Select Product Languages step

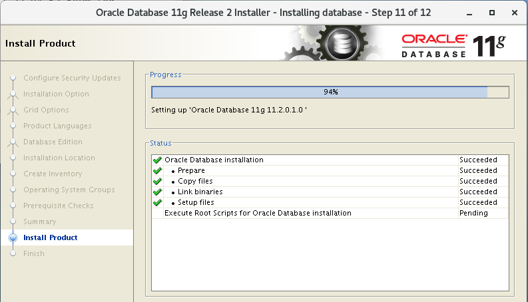57,126
